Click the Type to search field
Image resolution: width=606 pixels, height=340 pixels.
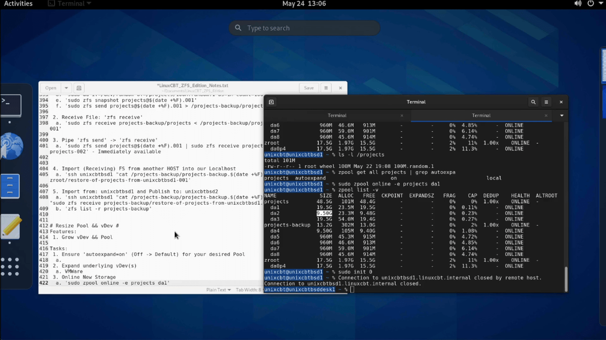point(304,28)
